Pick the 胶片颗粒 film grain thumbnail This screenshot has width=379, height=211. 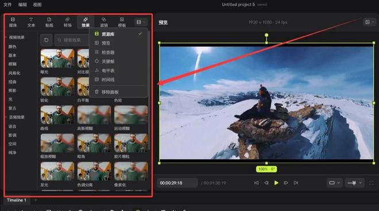(x=131, y=143)
